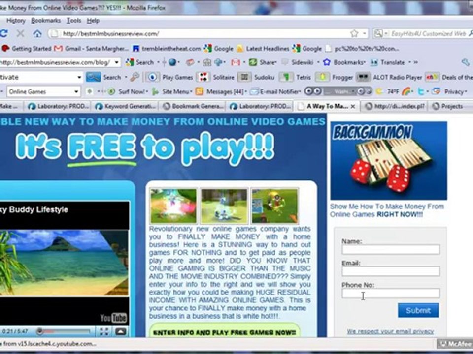Click the McAfee status bar indicator

coord(455,343)
